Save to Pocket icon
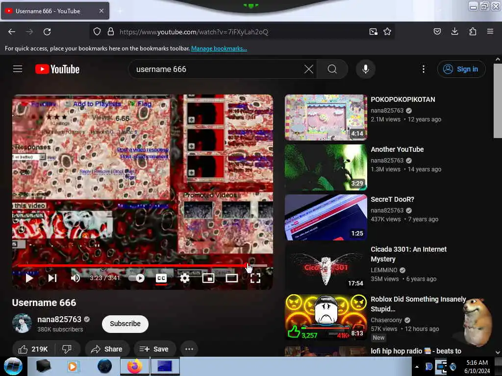Viewport: 502px width, 376px height. click(437, 32)
